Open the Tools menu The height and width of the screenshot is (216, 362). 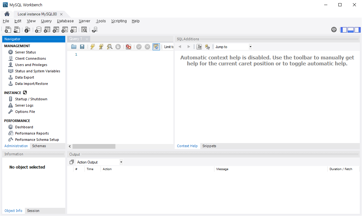pyautogui.click(x=101, y=21)
